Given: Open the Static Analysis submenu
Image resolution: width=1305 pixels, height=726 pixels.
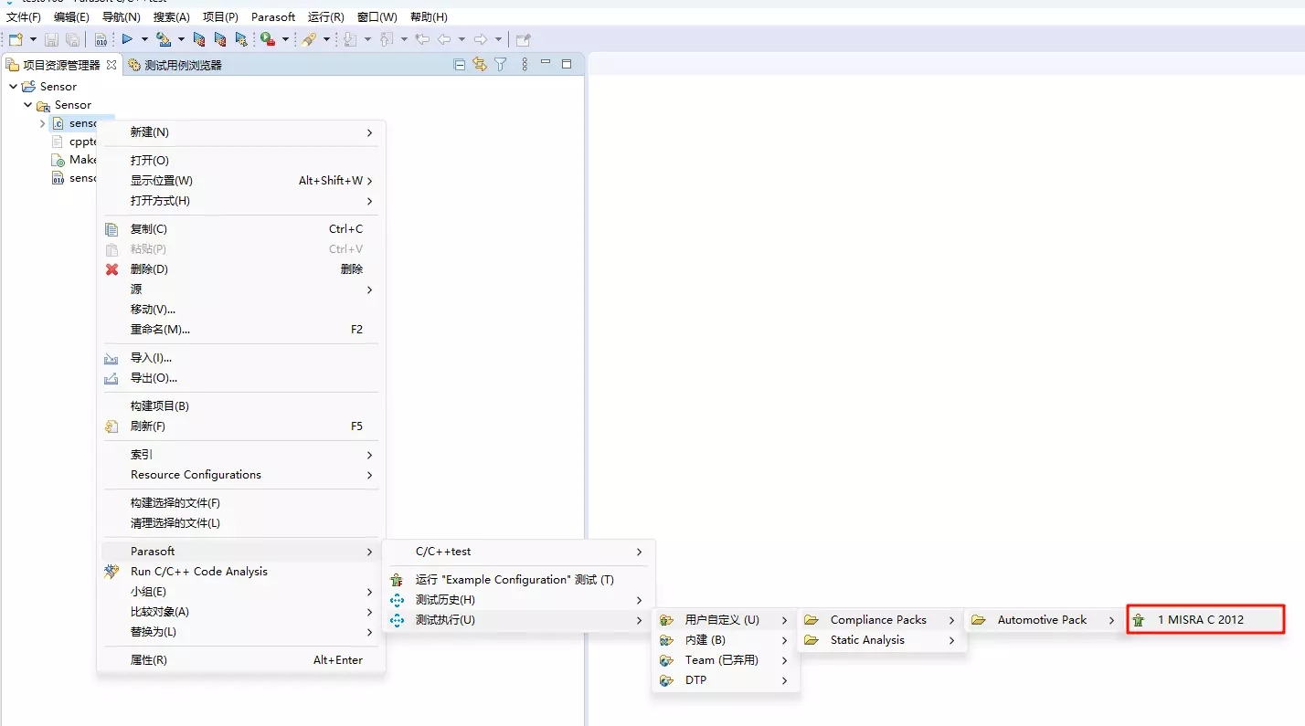Looking at the screenshot, I should pyautogui.click(x=867, y=640).
